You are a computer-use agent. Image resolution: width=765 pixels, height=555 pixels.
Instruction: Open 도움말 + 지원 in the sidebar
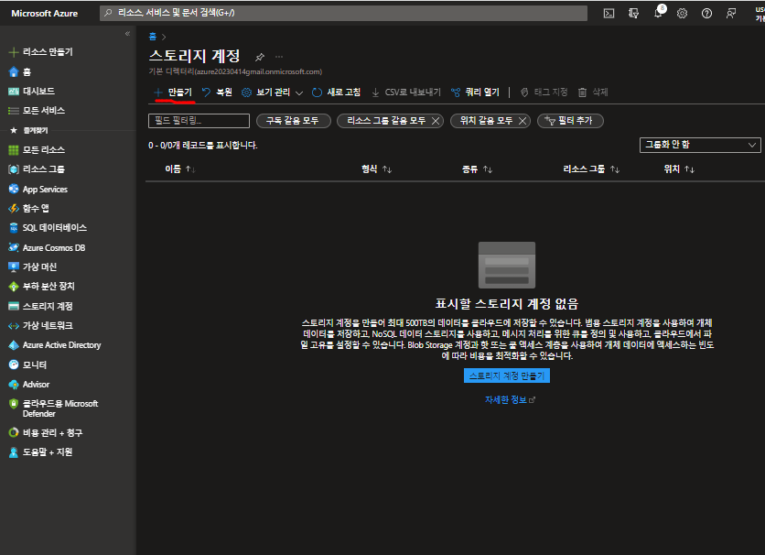click(x=40, y=452)
